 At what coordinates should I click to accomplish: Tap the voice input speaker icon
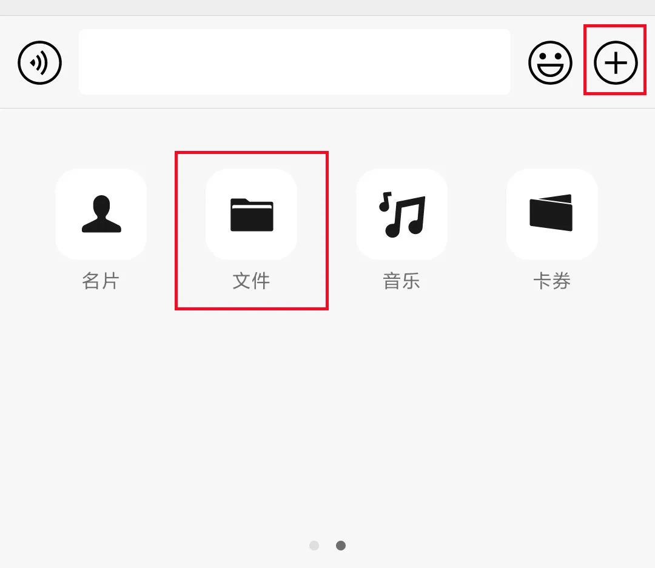pyautogui.click(x=39, y=62)
